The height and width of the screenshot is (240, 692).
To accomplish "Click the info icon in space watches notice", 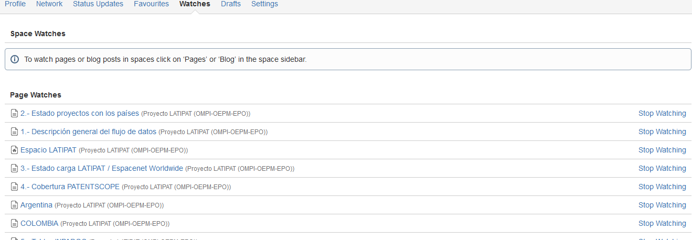I will point(15,59).
